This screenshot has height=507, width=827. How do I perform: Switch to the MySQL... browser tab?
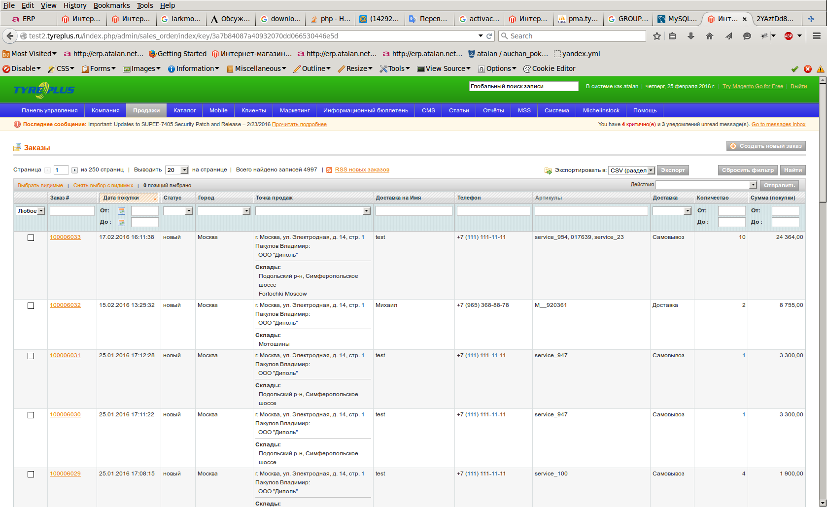(678, 19)
